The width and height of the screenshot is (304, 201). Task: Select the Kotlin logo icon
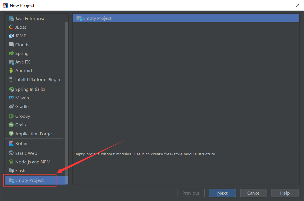pyautogui.click(x=11, y=143)
